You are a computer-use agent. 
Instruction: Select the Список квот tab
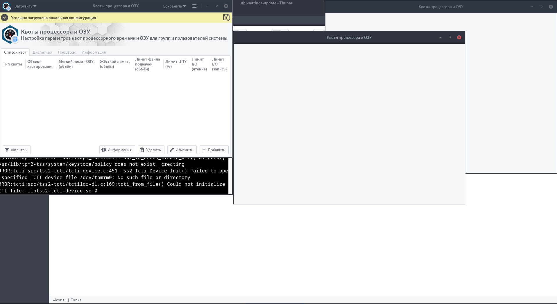tap(15, 52)
